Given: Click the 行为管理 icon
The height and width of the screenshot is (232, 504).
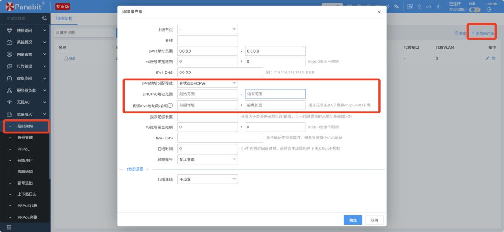Looking at the screenshot, I should [x=9, y=66].
